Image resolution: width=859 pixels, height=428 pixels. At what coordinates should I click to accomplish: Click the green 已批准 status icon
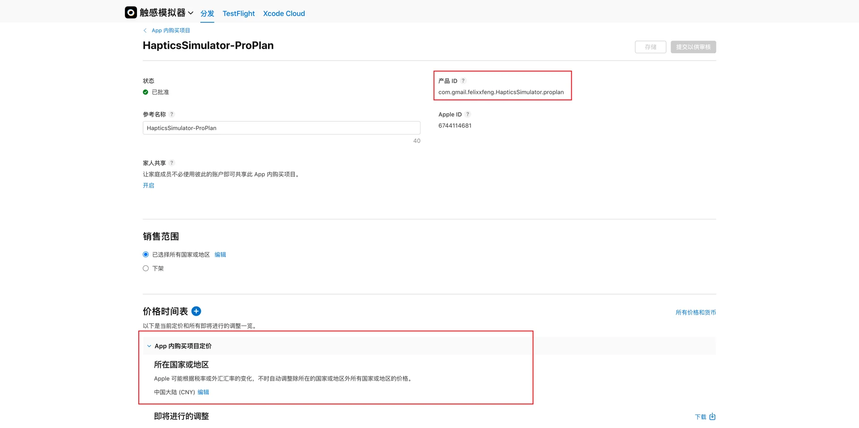pyautogui.click(x=145, y=92)
